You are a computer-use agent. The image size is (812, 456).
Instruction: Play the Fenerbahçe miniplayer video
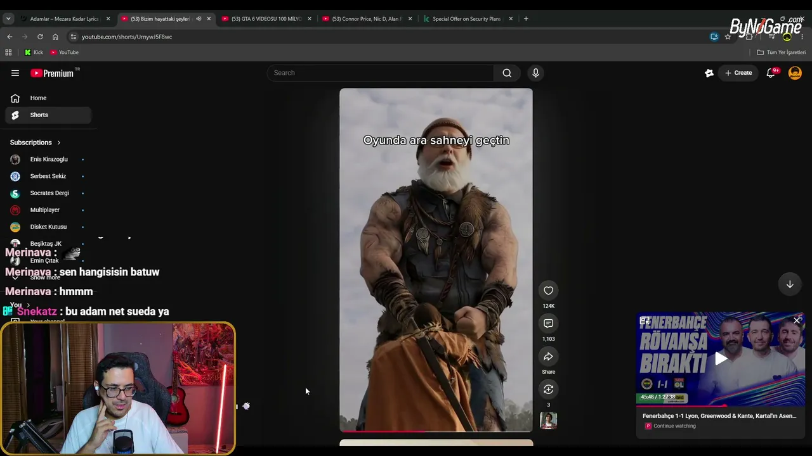point(721,359)
